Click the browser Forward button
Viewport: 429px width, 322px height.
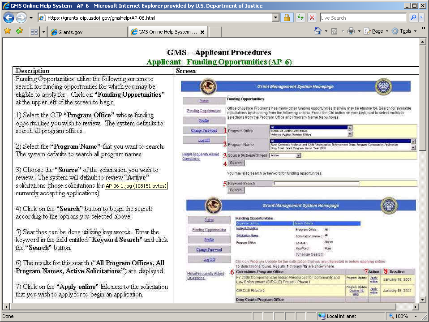click(21, 18)
